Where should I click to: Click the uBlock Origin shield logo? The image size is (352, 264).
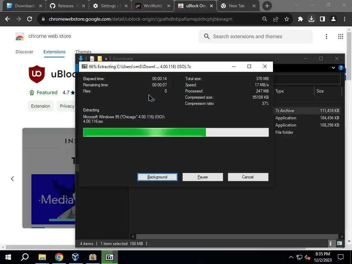click(x=37, y=74)
